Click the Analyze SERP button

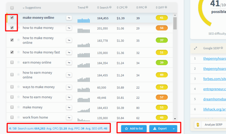coord(210,125)
